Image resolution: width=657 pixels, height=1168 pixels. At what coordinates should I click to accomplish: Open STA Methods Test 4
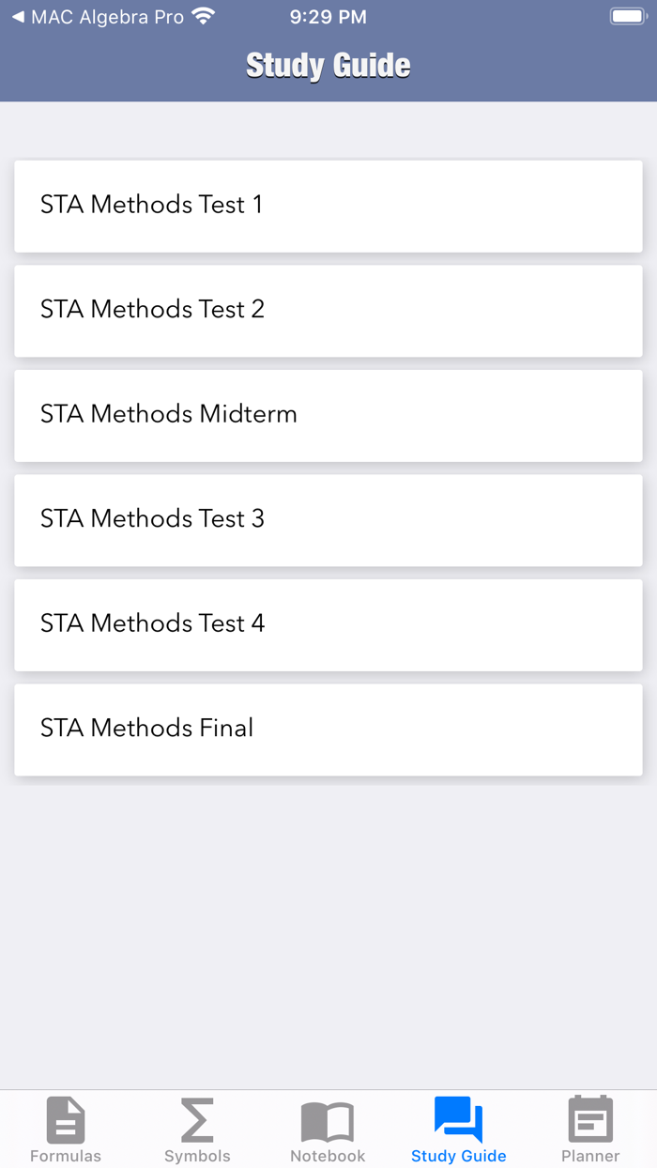[328, 624]
